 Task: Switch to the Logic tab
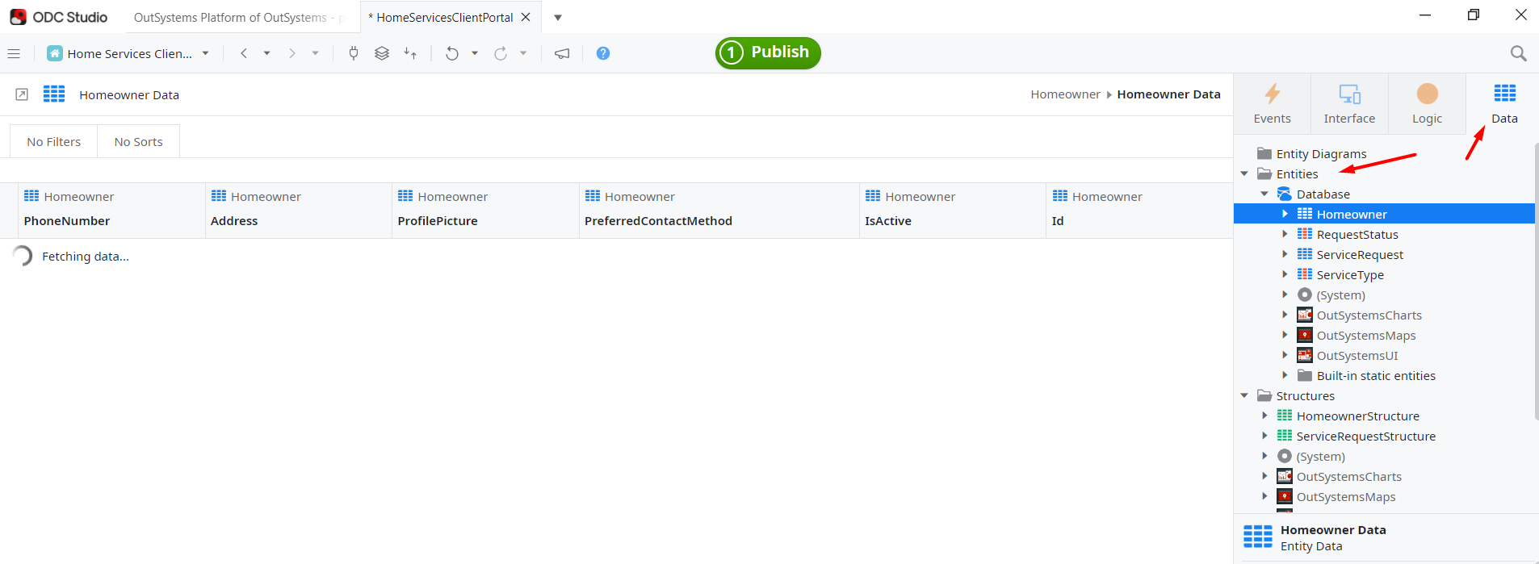pos(1427,103)
